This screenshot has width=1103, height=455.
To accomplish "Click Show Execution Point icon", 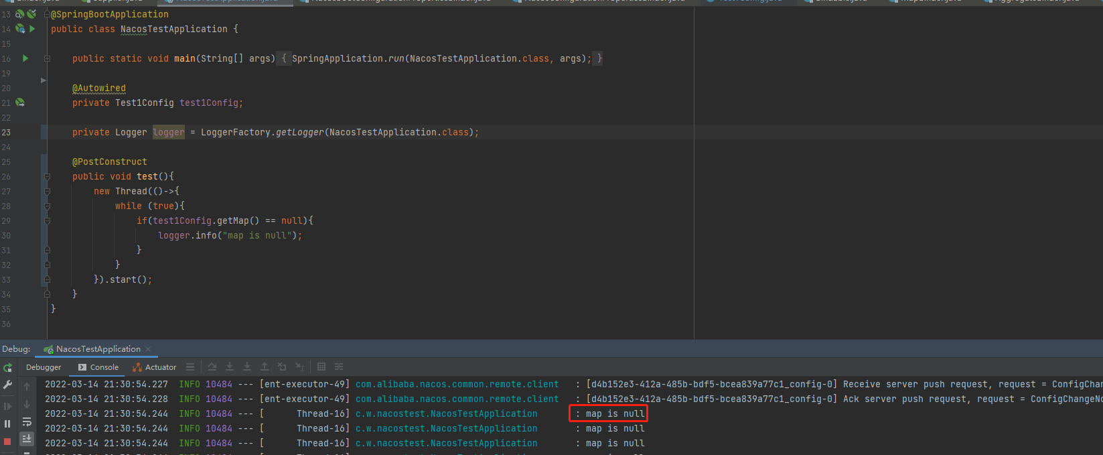I will click(190, 367).
